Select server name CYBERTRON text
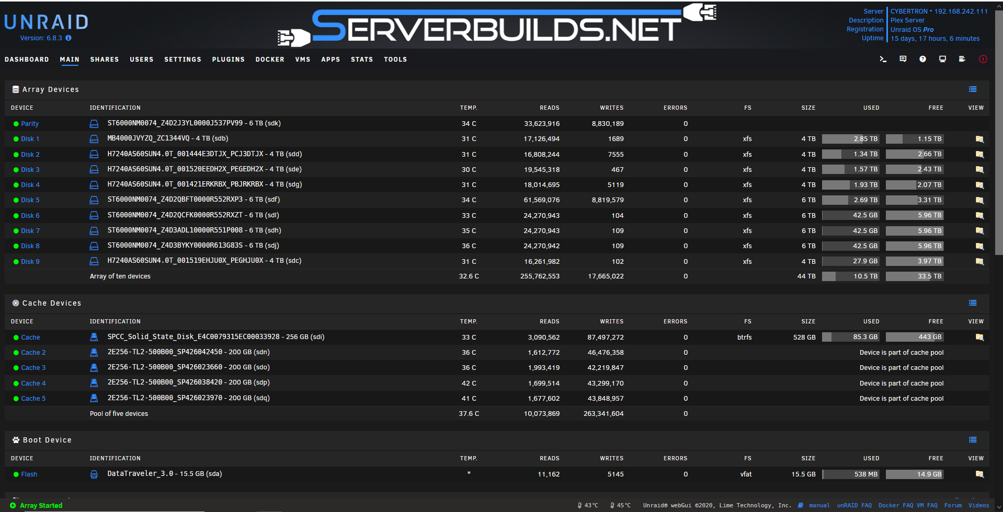The width and height of the screenshot is (1003, 512). click(x=909, y=11)
